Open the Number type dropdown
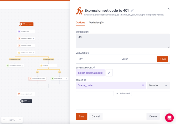This screenshot has width=176, height=124. (x=158, y=85)
